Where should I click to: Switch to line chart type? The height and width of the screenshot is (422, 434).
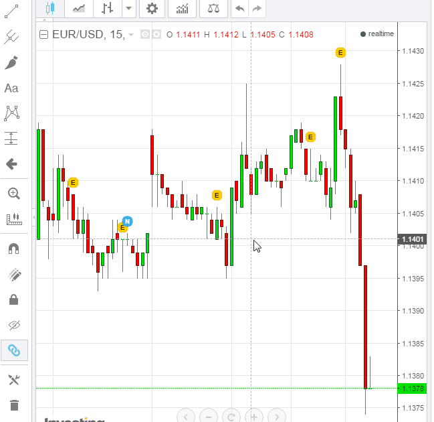coord(79,9)
